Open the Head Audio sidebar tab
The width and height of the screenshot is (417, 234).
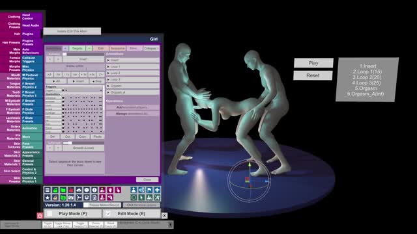pyautogui.click(x=32, y=25)
